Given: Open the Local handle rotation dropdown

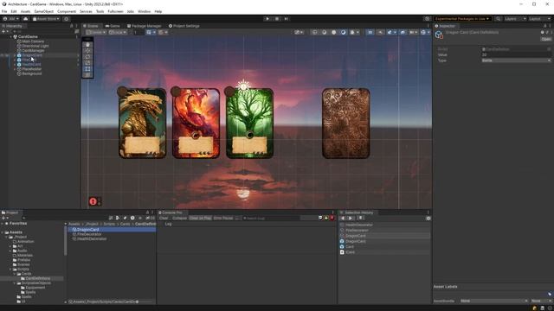Looking at the screenshot, I should [x=118, y=32].
